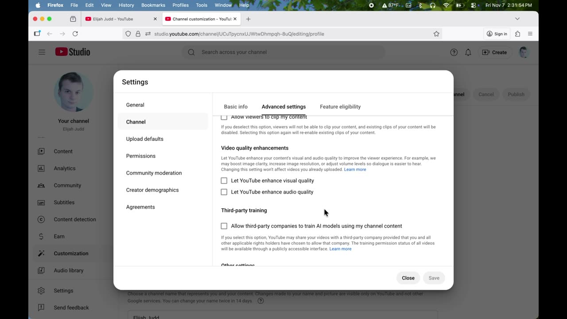Switch to the Feature eligibility tab
The image size is (567, 319).
[340, 107]
